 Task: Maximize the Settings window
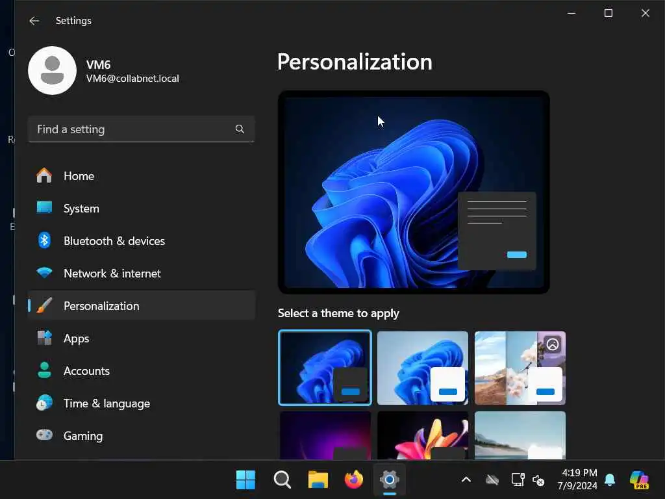click(x=608, y=13)
